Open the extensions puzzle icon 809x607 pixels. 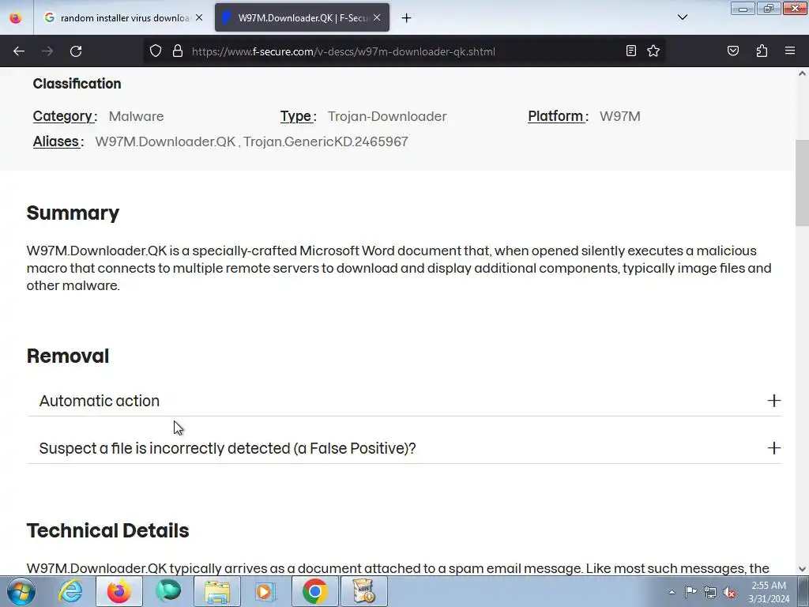[x=762, y=51]
